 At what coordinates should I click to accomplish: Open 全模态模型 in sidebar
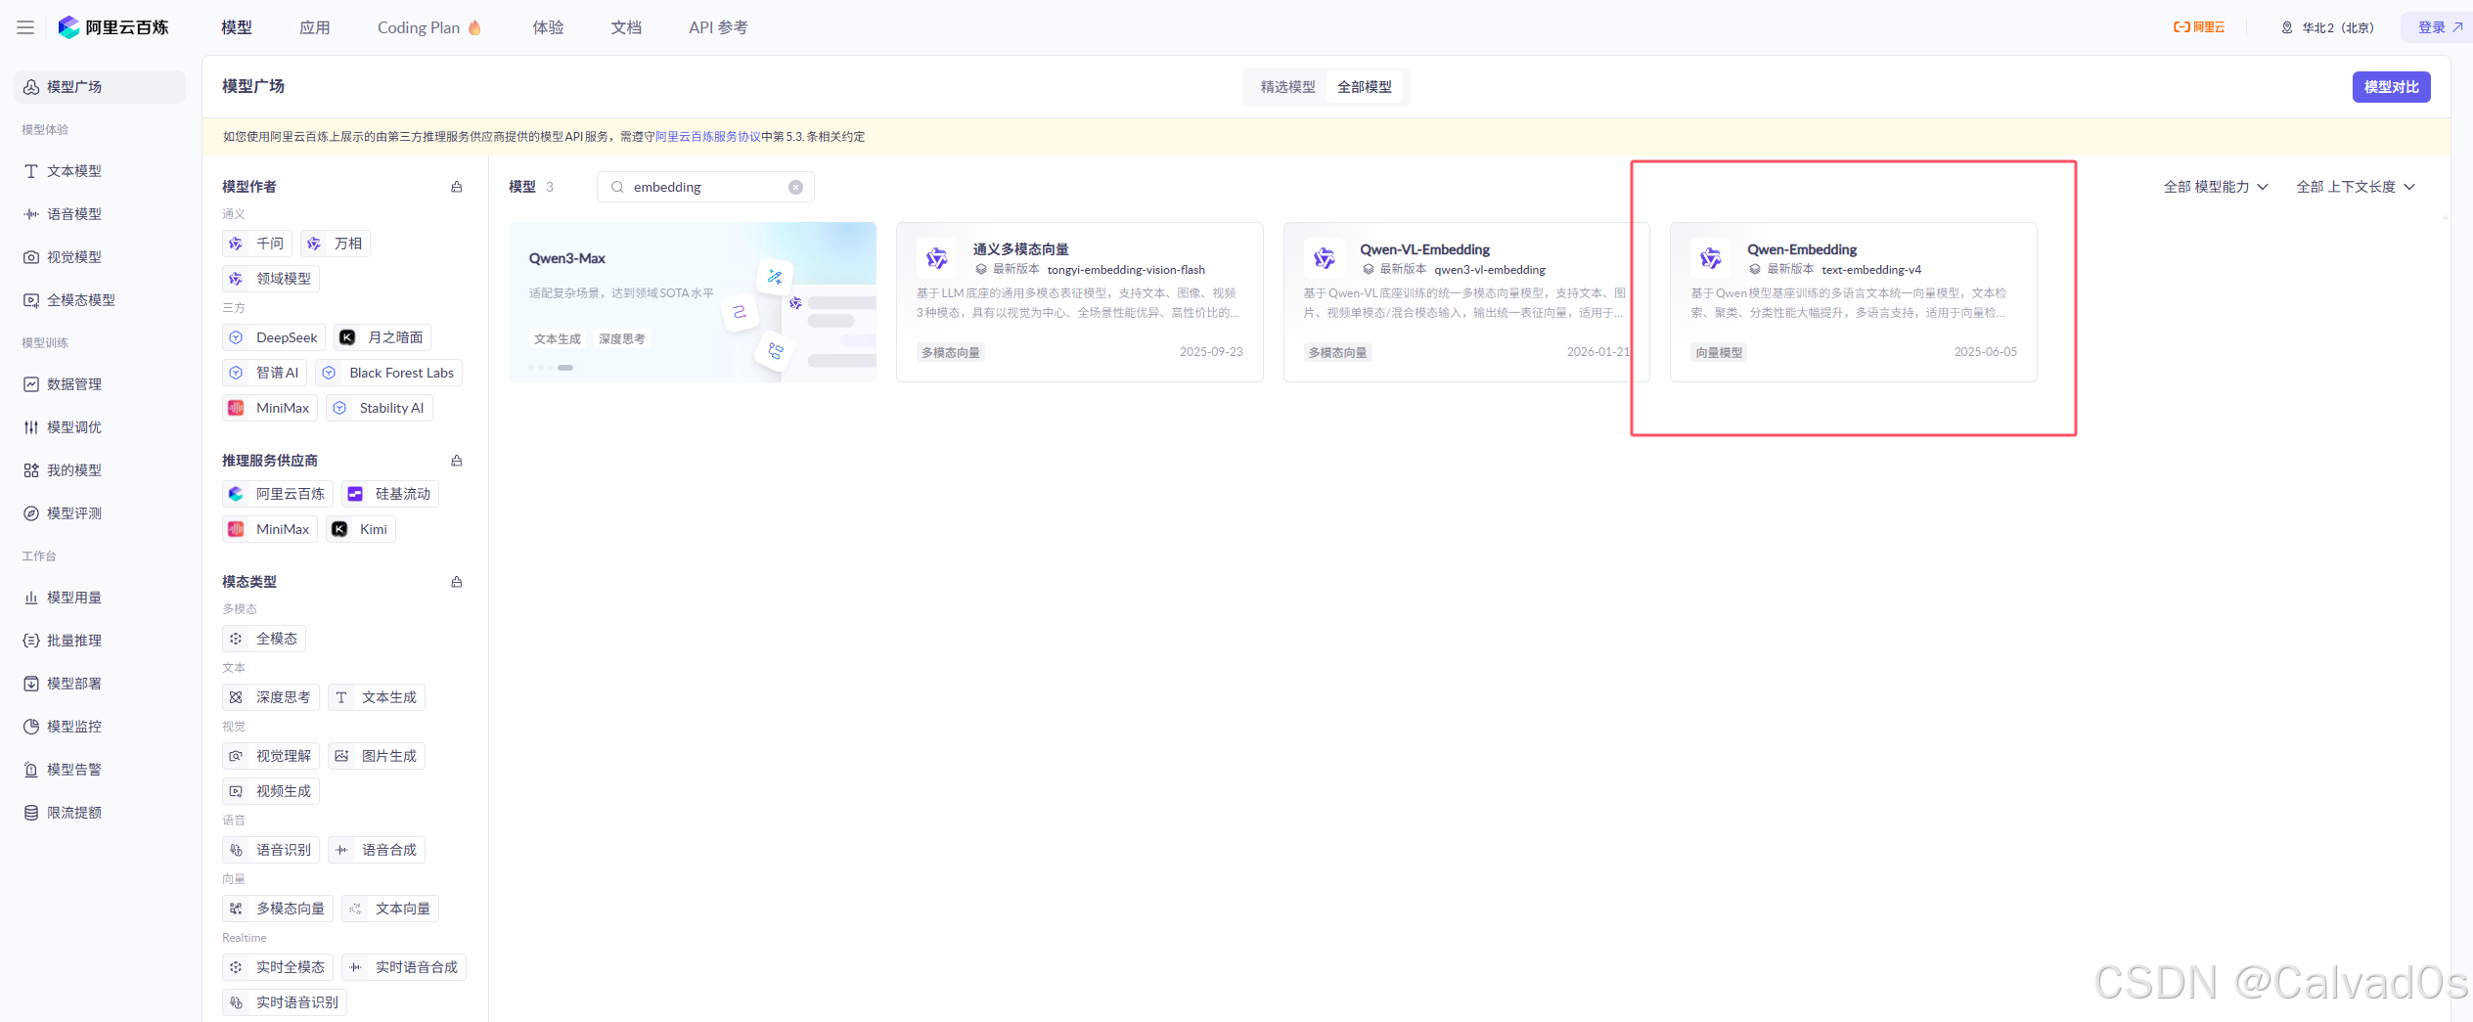[100, 300]
